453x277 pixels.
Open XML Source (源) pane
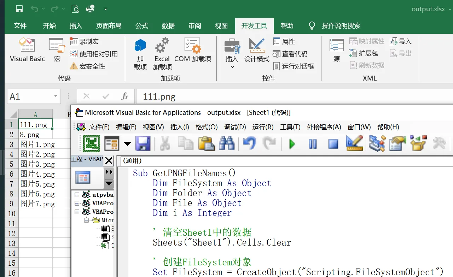point(337,50)
